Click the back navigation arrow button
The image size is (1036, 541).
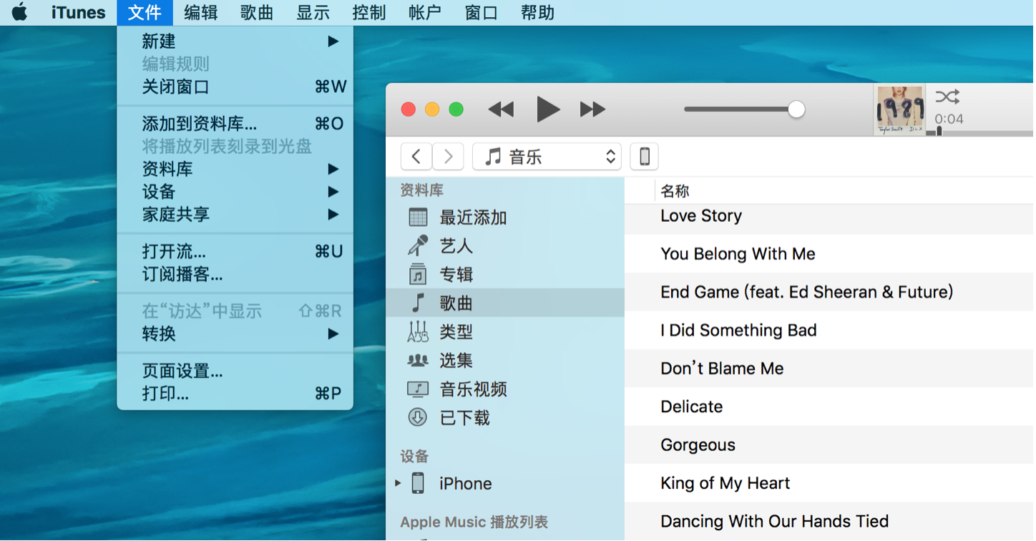[416, 156]
